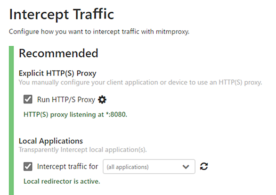Image resolution: width=276 pixels, height=195 pixels.
Task: Click the *:8080 port address text
Action: tap(116, 115)
